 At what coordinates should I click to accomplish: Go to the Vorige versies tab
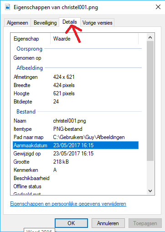tap(97, 23)
